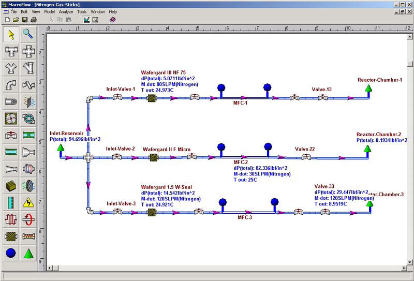Select the Wafergard II F Micro filter

(153, 158)
